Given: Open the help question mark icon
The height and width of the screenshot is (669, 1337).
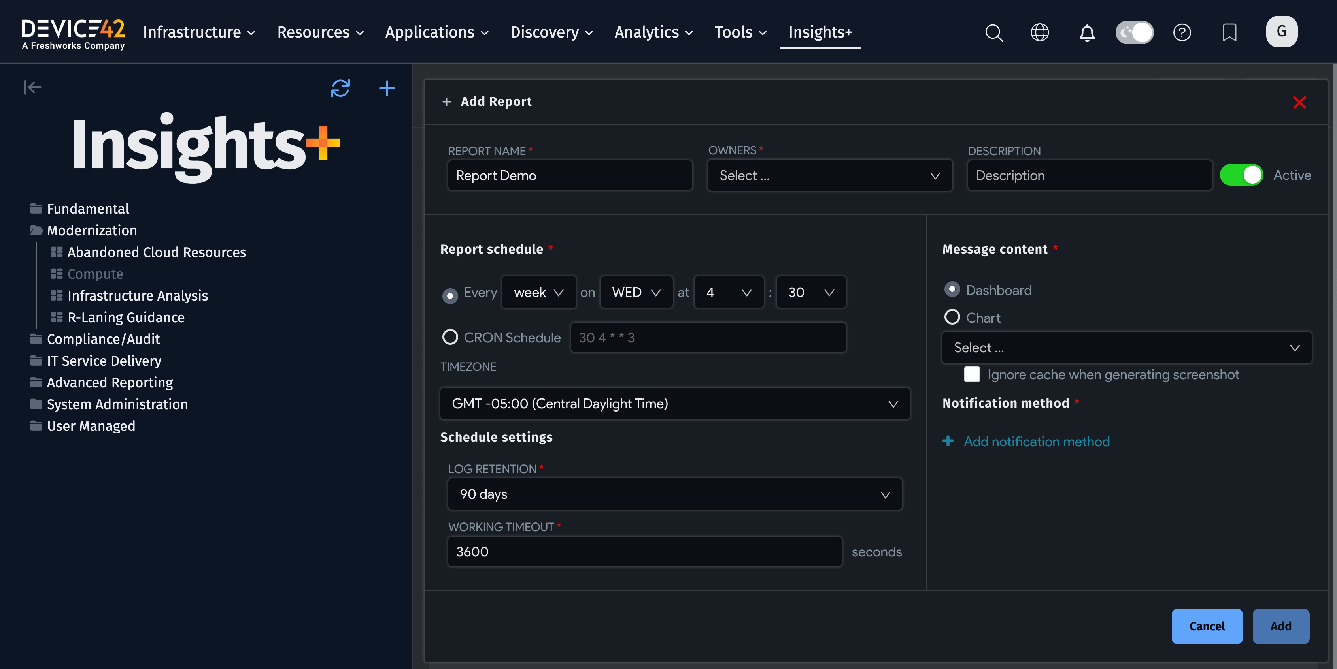Looking at the screenshot, I should 1182,32.
